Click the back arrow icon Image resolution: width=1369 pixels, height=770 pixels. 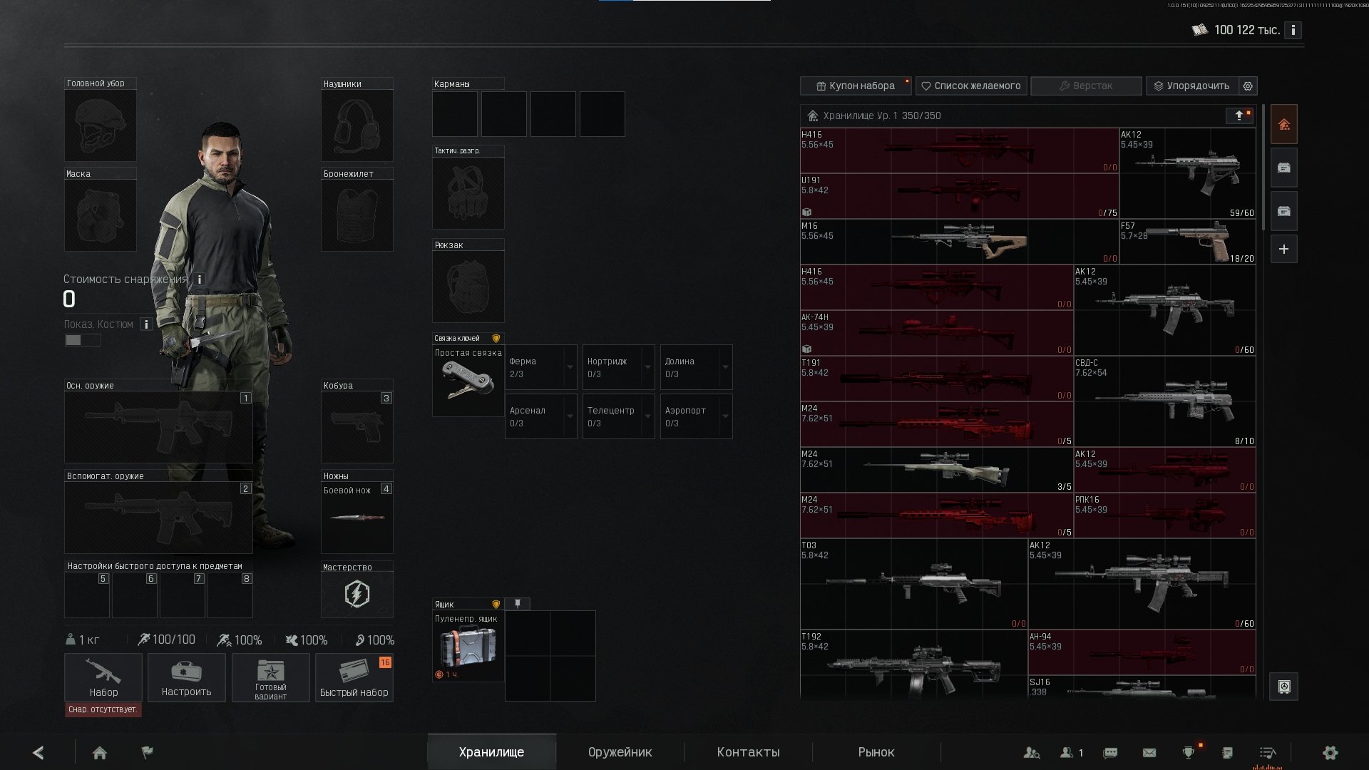[x=39, y=753]
